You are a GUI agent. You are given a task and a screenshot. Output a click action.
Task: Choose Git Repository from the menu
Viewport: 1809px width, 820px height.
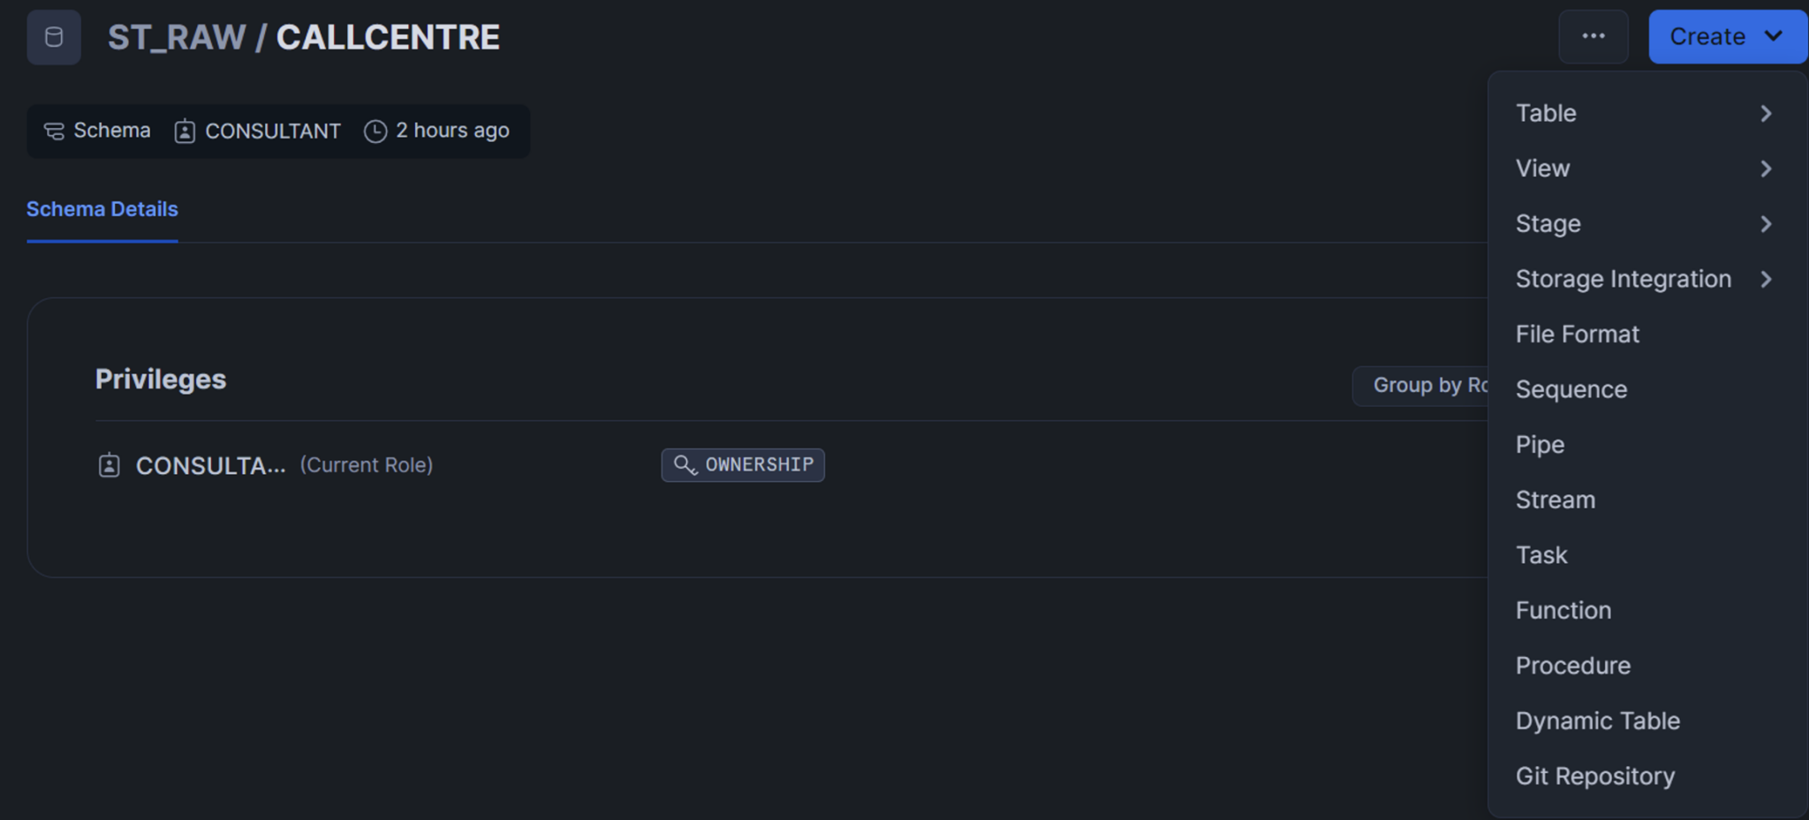coord(1594,776)
